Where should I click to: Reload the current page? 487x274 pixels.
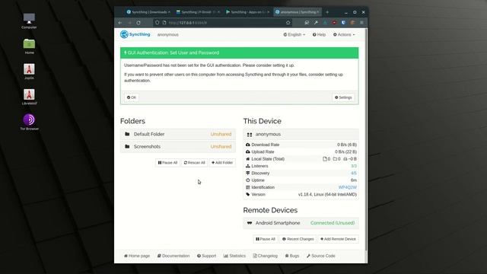(x=138, y=23)
